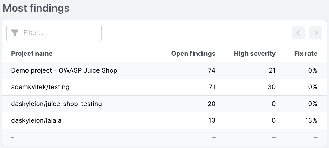Viewport: 329px width, 148px height.
Task: Open adamkvitek/testing project row
Action: click(x=40, y=87)
